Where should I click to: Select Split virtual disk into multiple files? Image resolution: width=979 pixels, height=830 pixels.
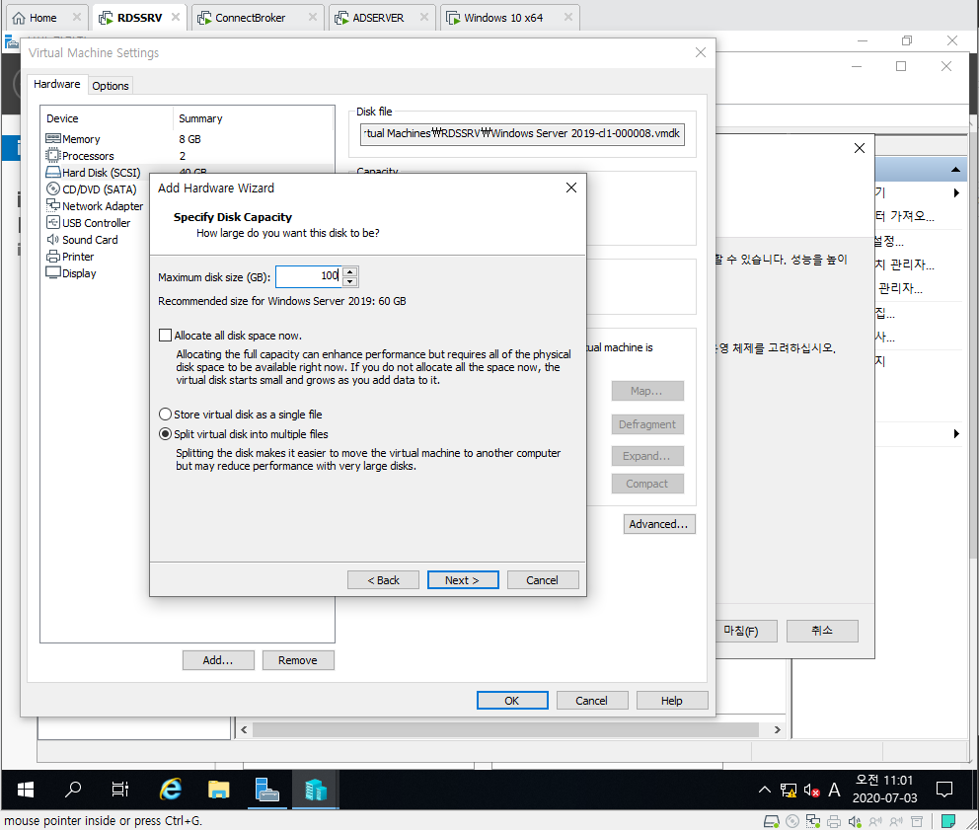tap(165, 433)
